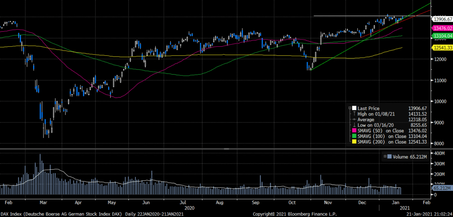The height and width of the screenshot is (217, 453).
Task: Click the green 13104.04 axis tag
Action: [442, 36]
